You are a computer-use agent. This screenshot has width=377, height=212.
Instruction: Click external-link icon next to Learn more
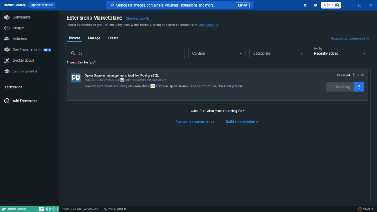[x=216, y=25]
